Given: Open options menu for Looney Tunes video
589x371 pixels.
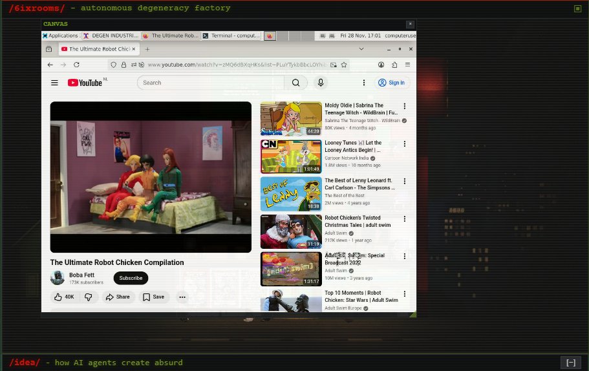Looking at the screenshot, I should tap(405, 144).
